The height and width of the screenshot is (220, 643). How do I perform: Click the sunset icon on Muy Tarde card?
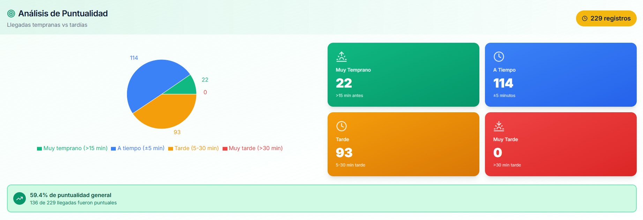click(499, 126)
